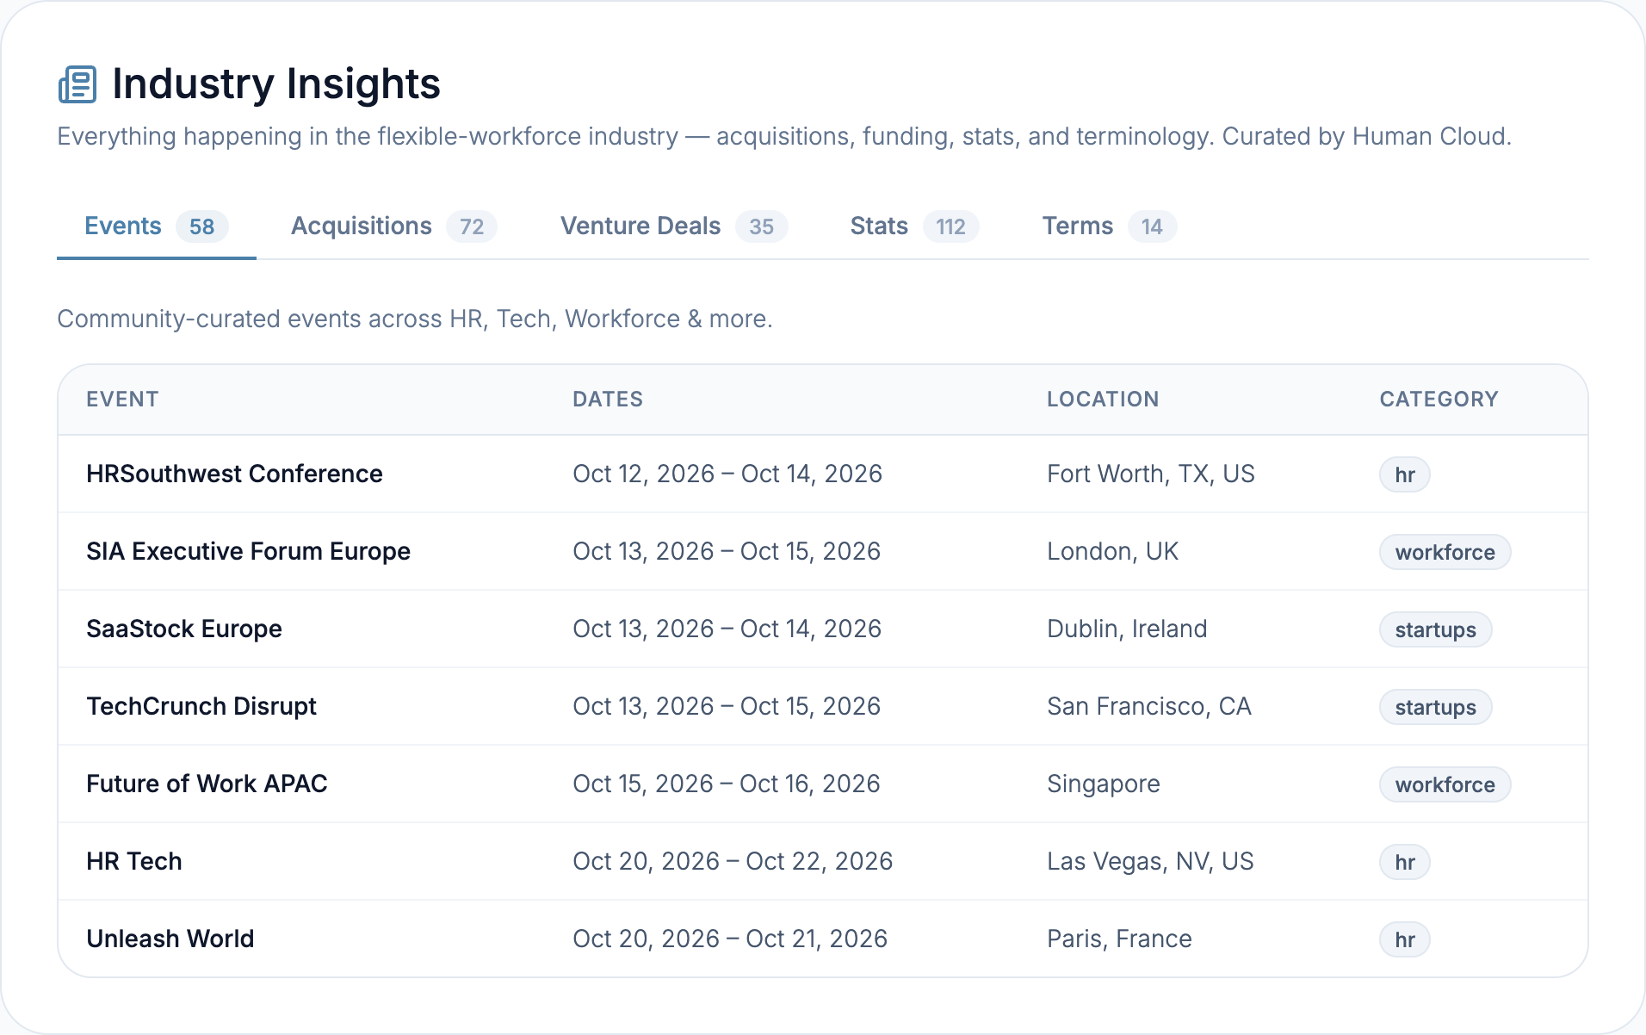Screen dimensions: 1646x1035
Task: Switch to the Events tab
Action: point(156,226)
